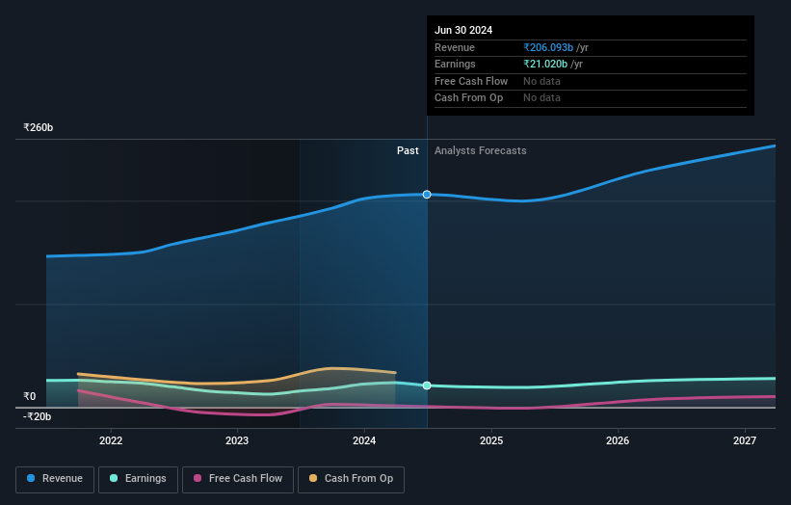Click the 2027 x-axis label

click(745, 440)
